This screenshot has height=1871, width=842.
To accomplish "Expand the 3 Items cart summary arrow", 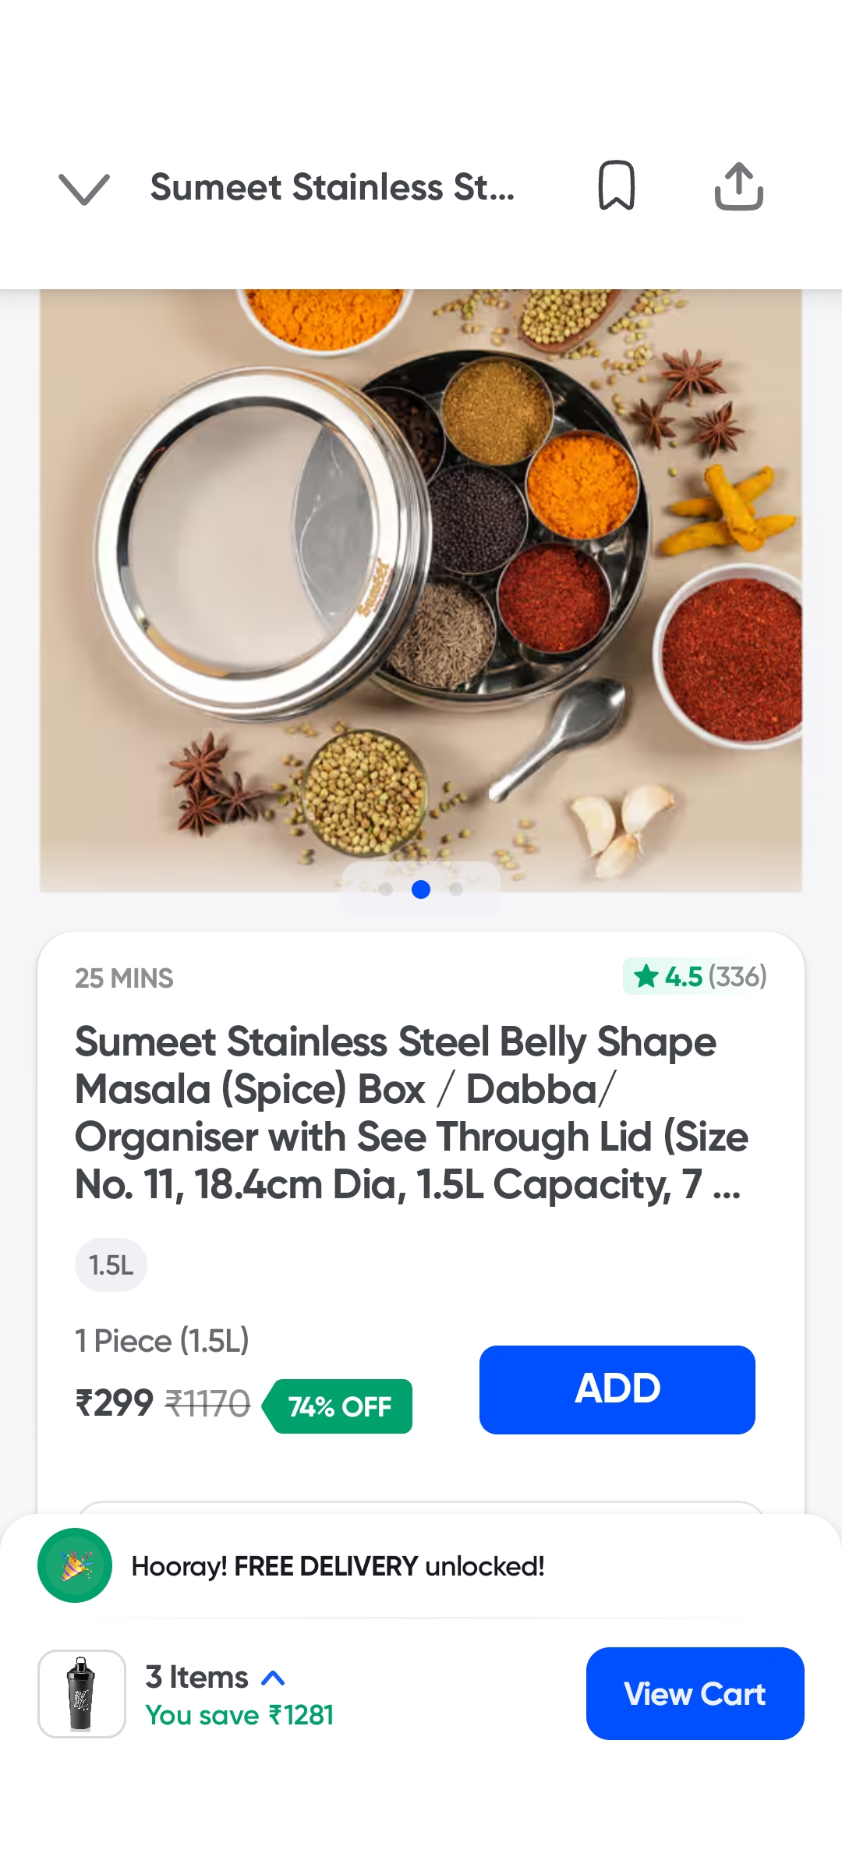I will click(273, 1678).
